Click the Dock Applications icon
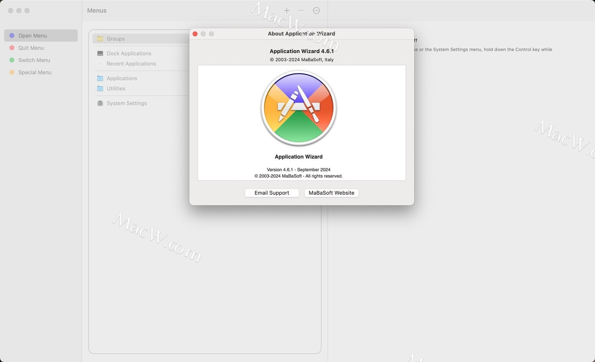 click(100, 53)
